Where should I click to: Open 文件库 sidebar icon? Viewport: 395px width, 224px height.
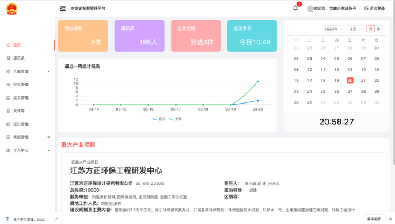pyautogui.click(x=8, y=111)
